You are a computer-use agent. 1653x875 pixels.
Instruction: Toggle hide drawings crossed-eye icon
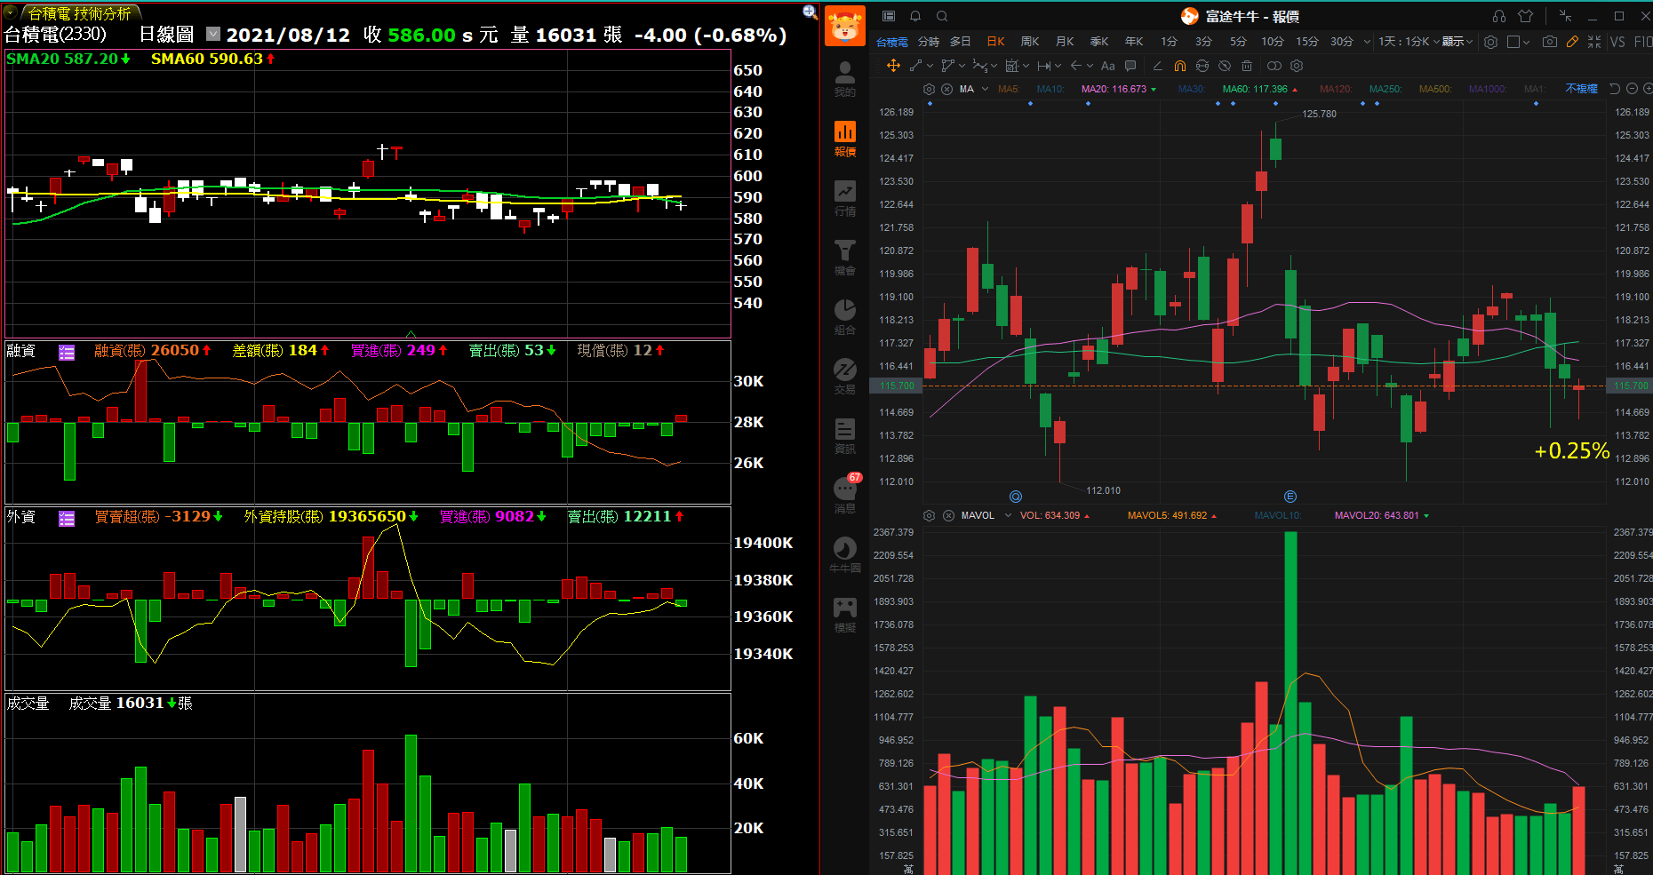click(1225, 66)
